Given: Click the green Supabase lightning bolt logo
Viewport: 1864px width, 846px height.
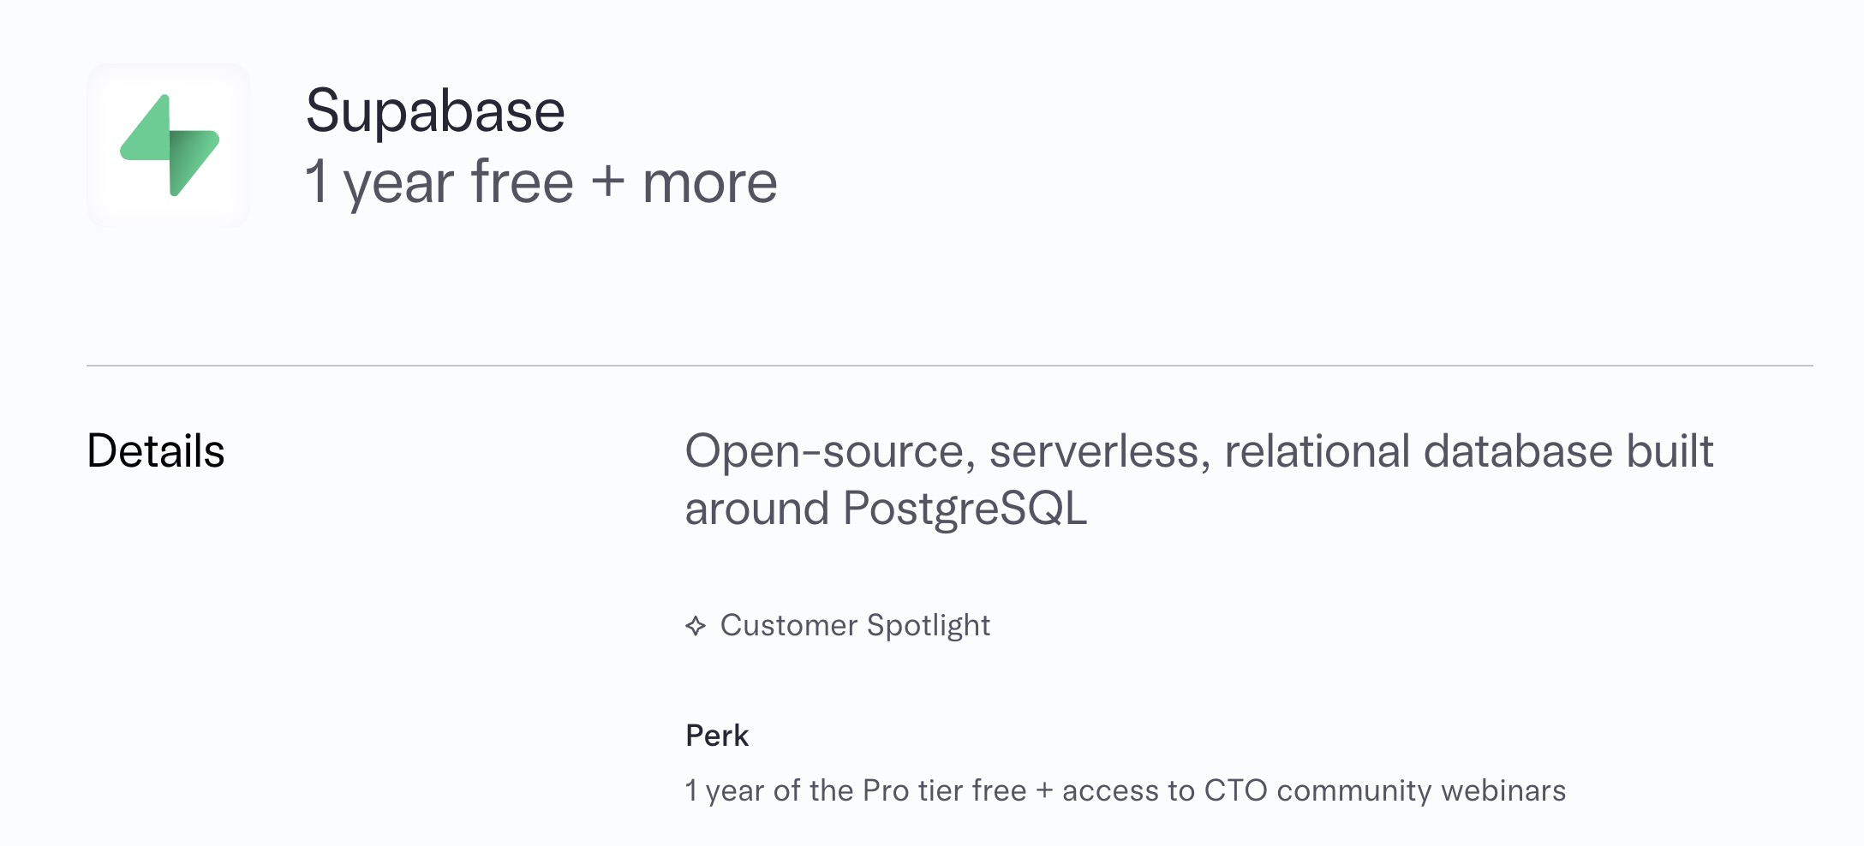Looking at the screenshot, I should coord(170,146).
